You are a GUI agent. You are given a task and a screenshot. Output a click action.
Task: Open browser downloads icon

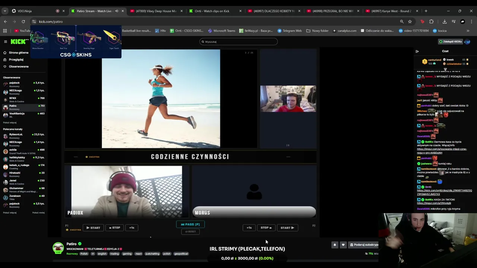pyautogui.click(x=445, y=22)
